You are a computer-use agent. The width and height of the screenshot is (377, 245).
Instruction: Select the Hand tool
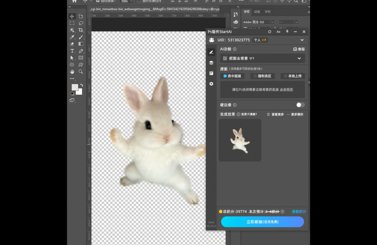pyautogui.click(x=72, y=72)
